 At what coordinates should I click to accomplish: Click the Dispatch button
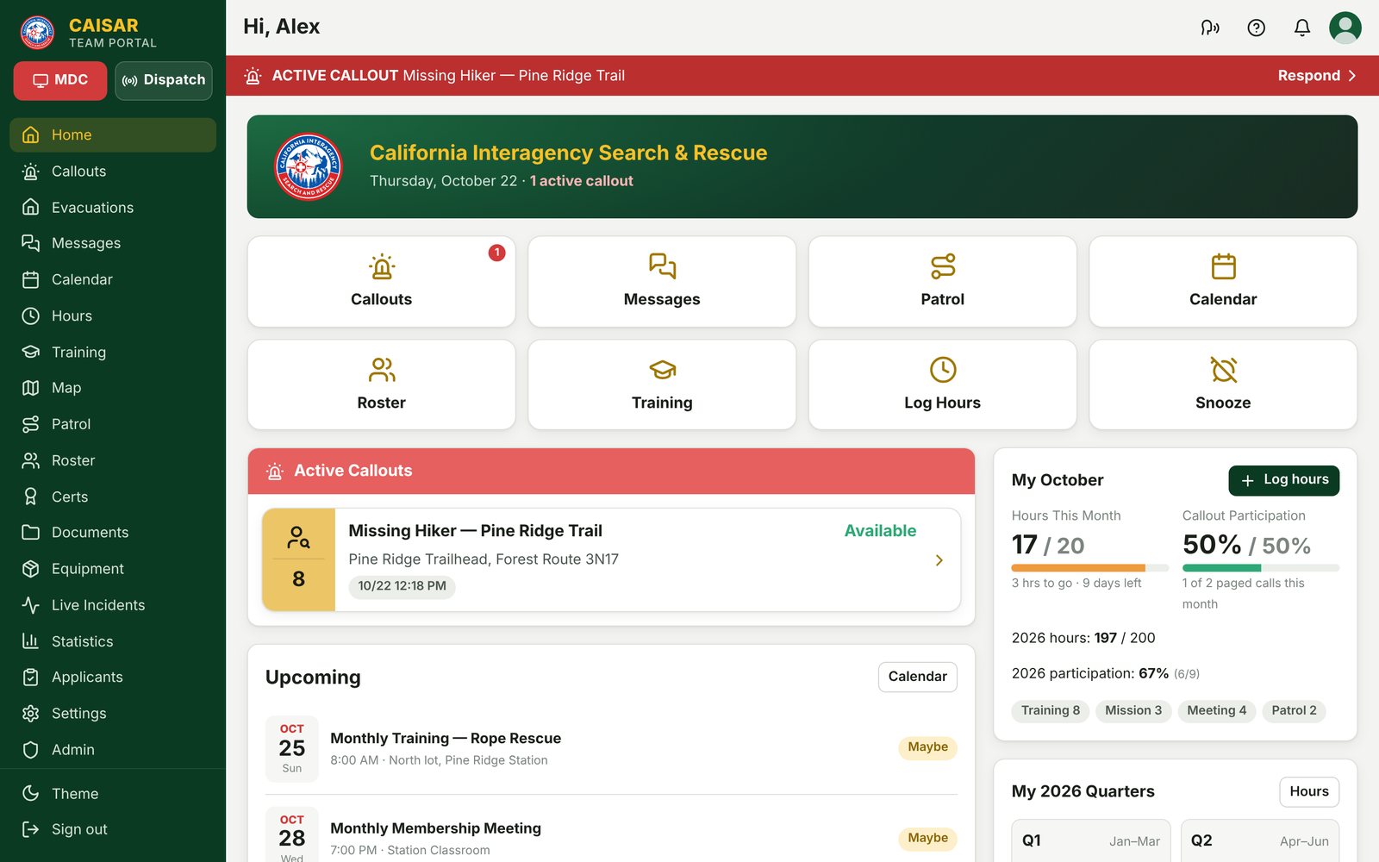(x=164, y=80)
